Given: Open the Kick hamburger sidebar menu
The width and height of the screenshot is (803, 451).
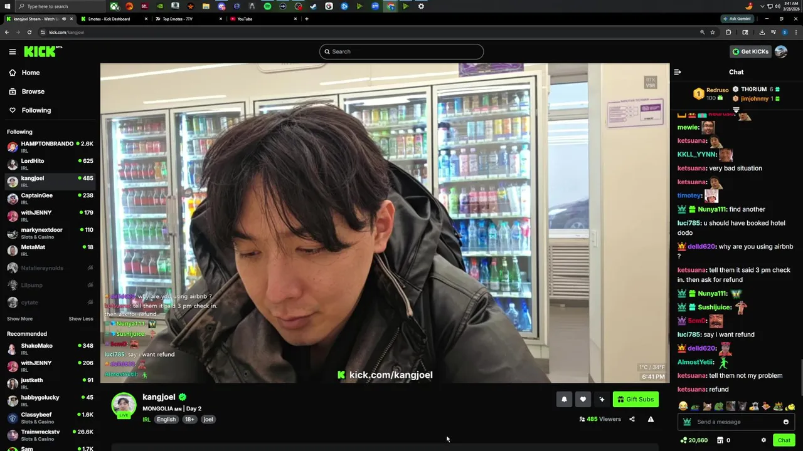Looking at the screenshot, I should click(x=12, y=52).
